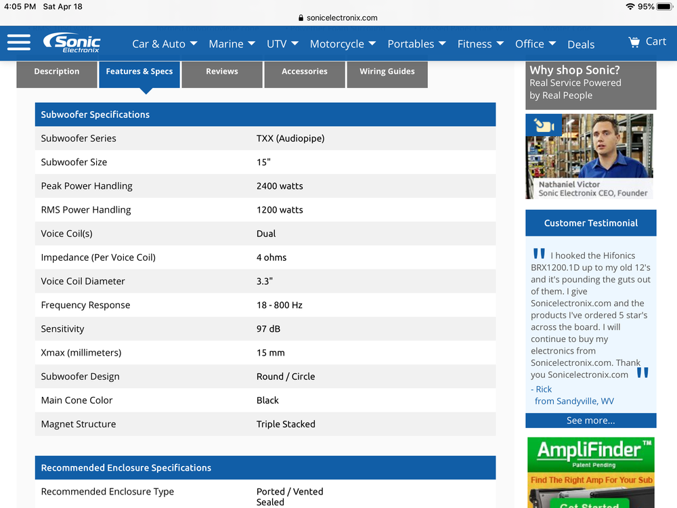The height and width of the screenshot is (508, 677).
Task: Select the '4 ohms' impedance value
Action: (x=271, y=257)
